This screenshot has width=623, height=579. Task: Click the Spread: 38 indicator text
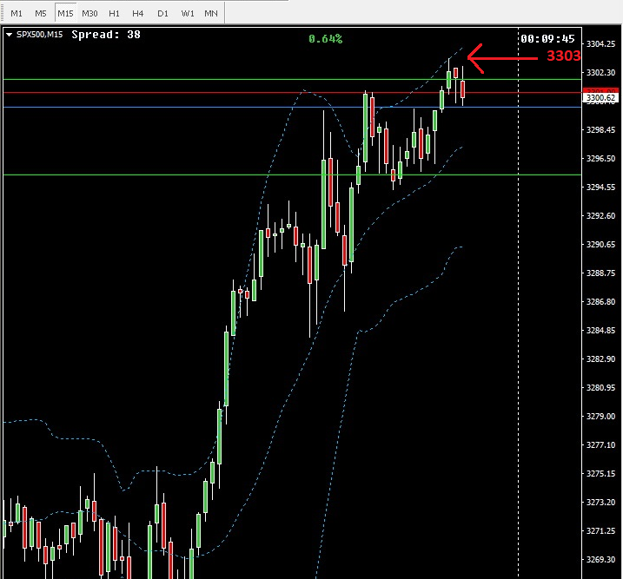click(x=106, y=35)
